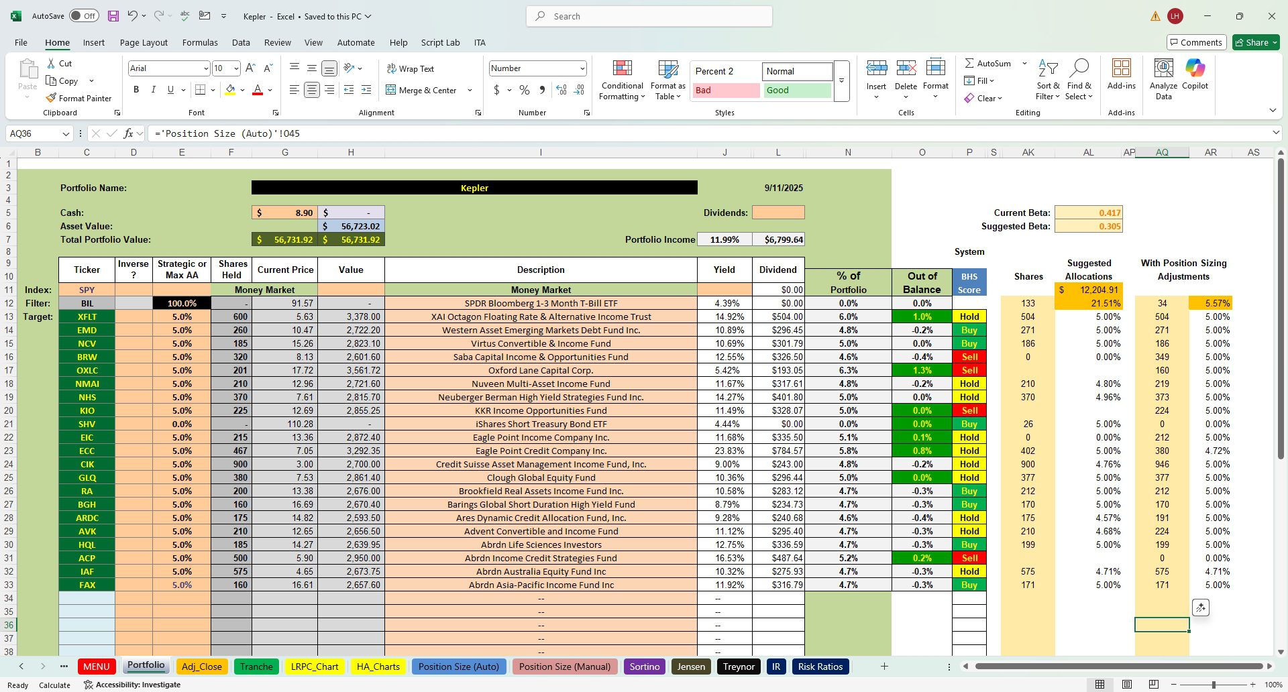Open the LRPC_Chart sheet tab

(x=315, y=667)
